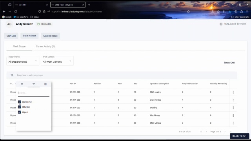This screenshot has width=251, height=141.
Task: Uncheck the (Select All) checkbox
Action: tap(19, 102)
